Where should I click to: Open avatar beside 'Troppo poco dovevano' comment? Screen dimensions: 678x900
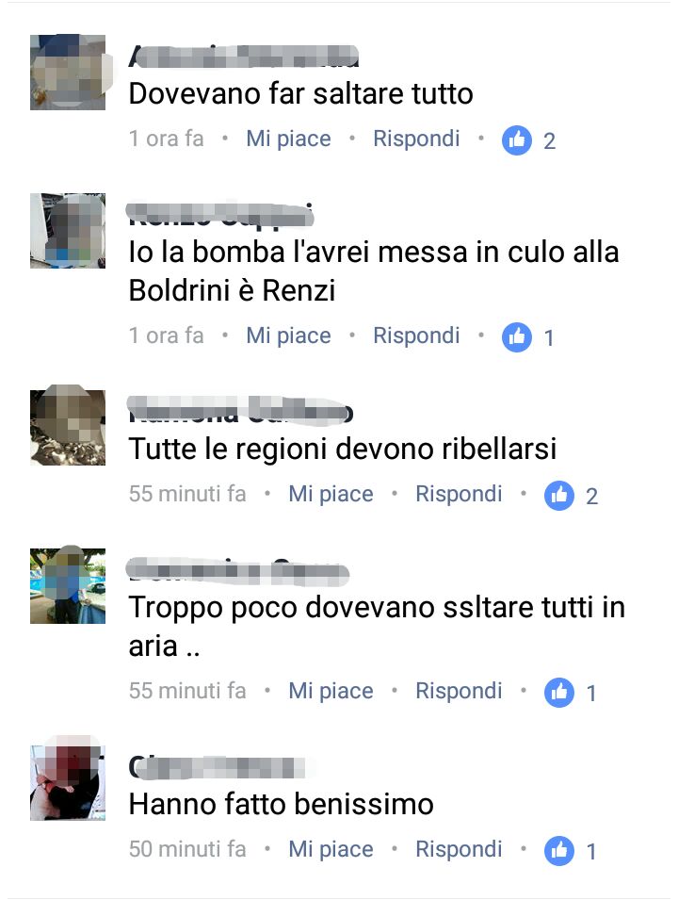click(x=68, y=586)
